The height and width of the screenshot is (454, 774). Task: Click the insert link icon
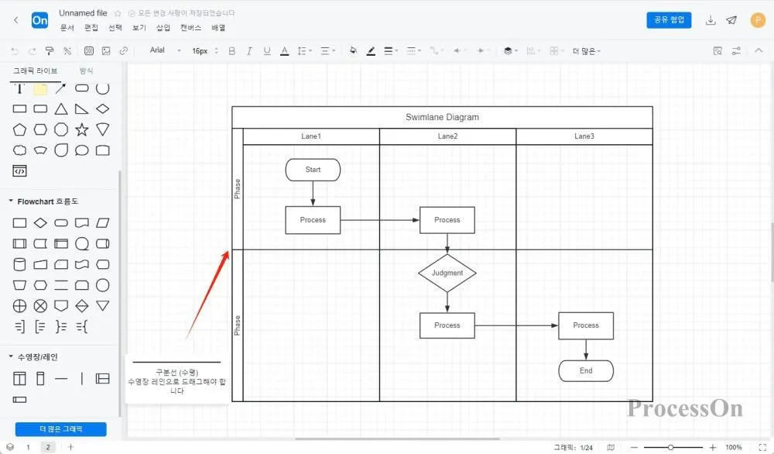(123, 51)
